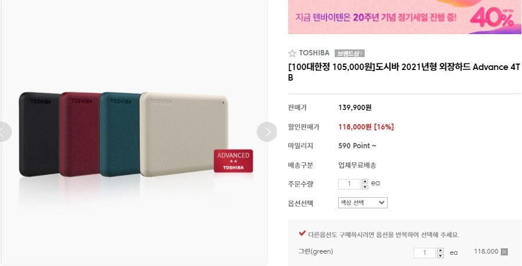Click the red ADVANCED Toshiba badge
The height and width of the screenshot is (266, 522).
click(233, 161)
